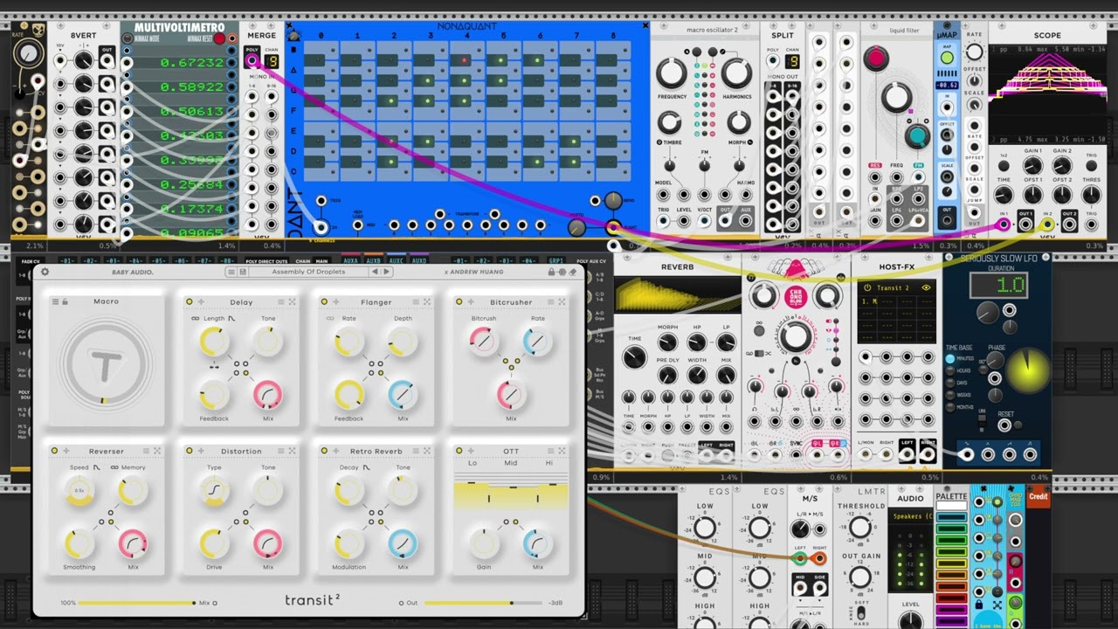The width and height of the screenshot is (1118, 629).
Task: Toggle the HOST-FX power icon
Action: 867,287
